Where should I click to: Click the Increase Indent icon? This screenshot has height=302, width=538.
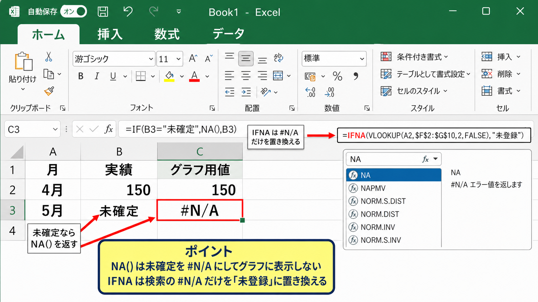click(x=246, y=92)
